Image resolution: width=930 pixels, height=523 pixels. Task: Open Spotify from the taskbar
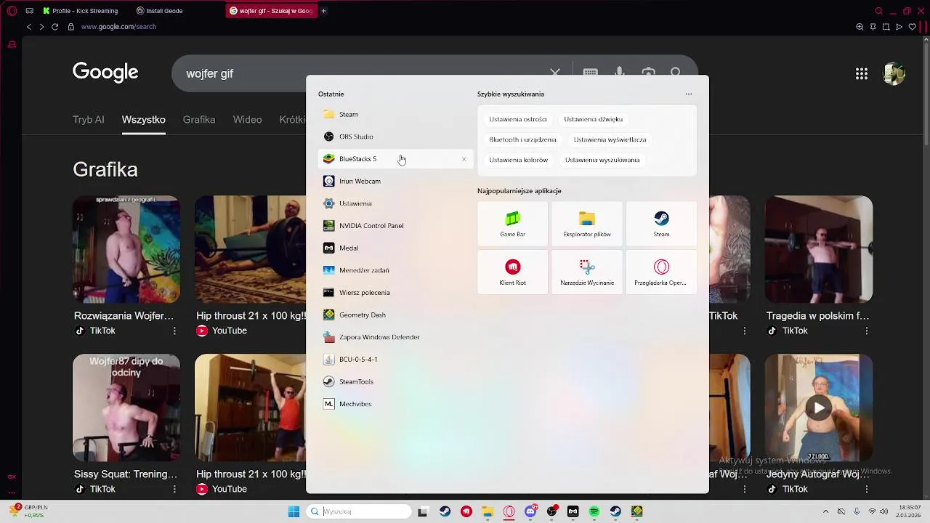594,511
